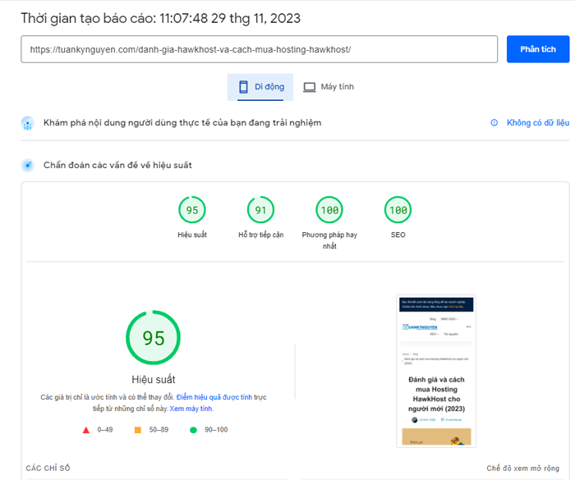Click the info icon beside Không có dữ liệu
Image resolution: width=575 pixels, height=480 pixels.
pos(494,123)
